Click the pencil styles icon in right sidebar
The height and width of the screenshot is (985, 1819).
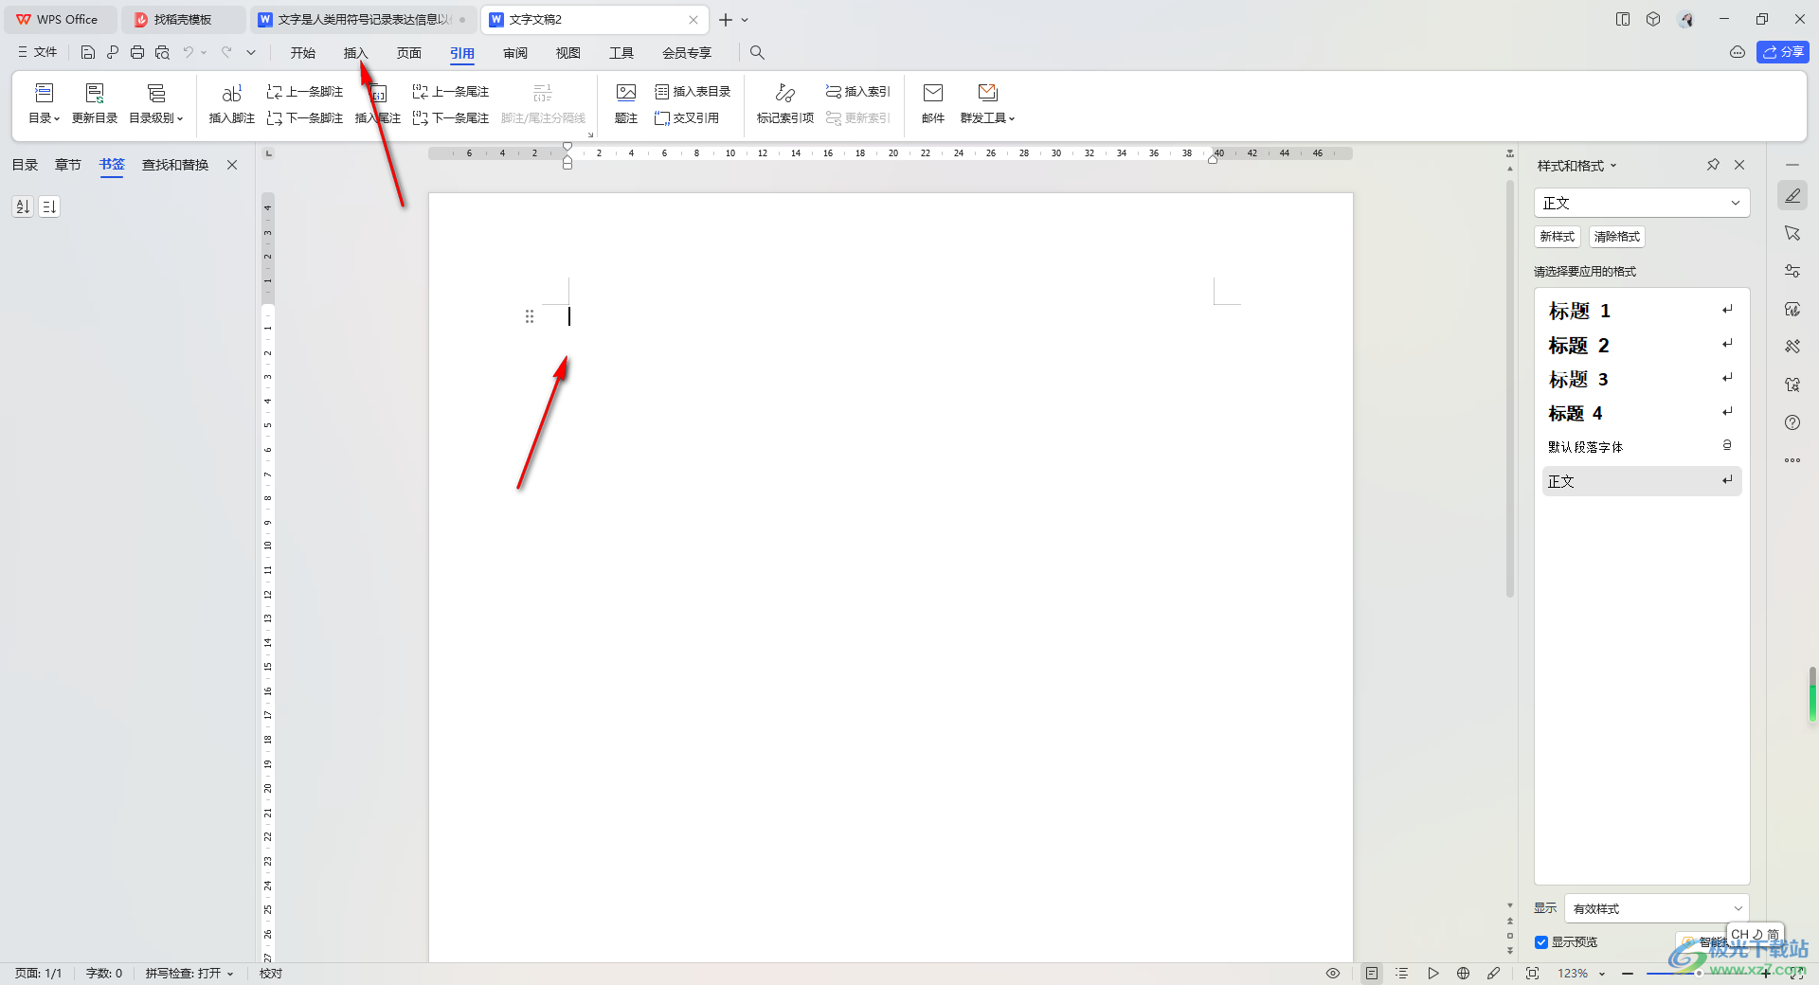tap(1792, 196)
